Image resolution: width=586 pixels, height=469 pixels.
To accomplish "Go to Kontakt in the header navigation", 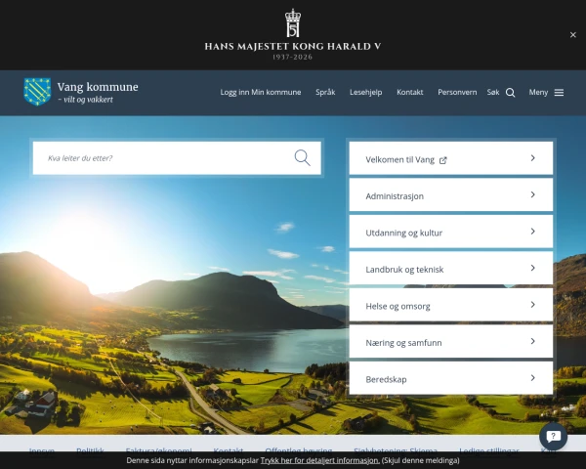I will click(x=410, y=93).
